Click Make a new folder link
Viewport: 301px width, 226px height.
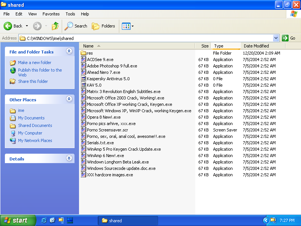(35, 63)
